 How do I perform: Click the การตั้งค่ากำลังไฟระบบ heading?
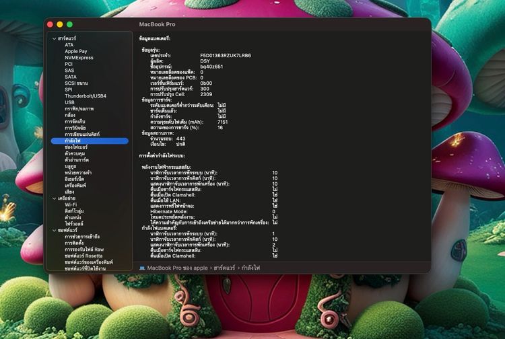pyautogui.click(x=162, y=155)
